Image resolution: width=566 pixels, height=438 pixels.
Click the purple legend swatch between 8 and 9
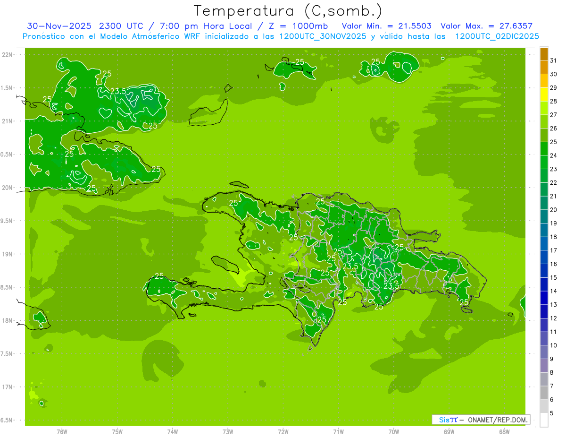(544, 366)
